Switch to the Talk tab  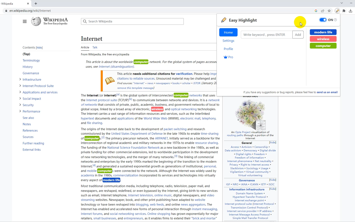coord(95,47)
